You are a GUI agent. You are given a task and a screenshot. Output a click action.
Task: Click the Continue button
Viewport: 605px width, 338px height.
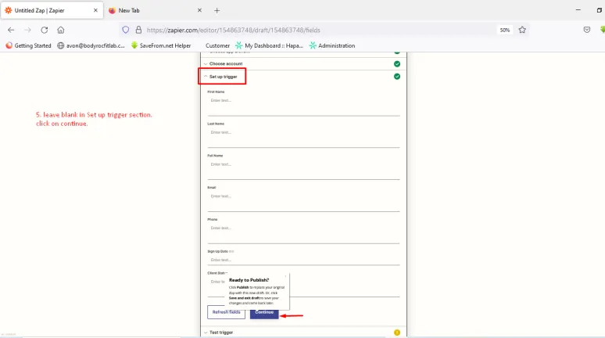263,312
